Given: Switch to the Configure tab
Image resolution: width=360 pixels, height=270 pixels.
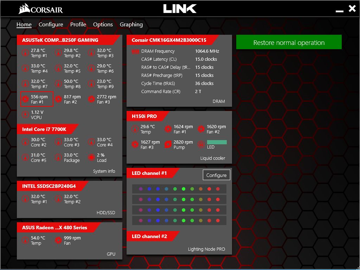Looking at the screenshot, I should (x=51, y=24).
